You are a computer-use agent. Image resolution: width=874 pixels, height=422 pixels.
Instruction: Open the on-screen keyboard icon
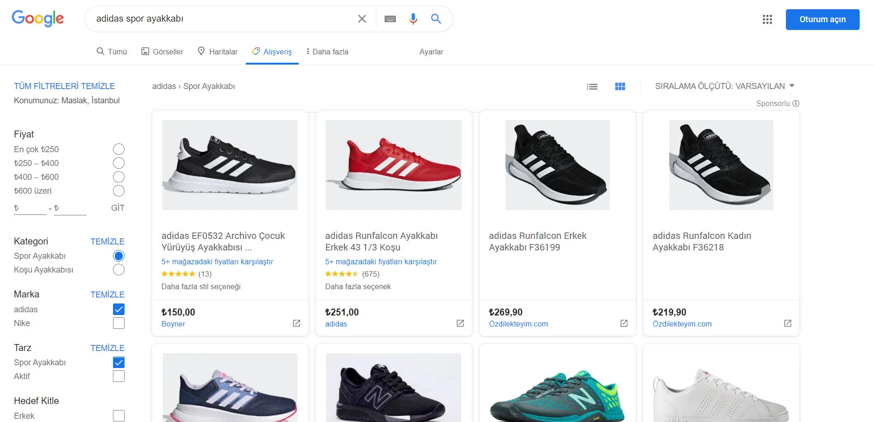click(390, 19)
